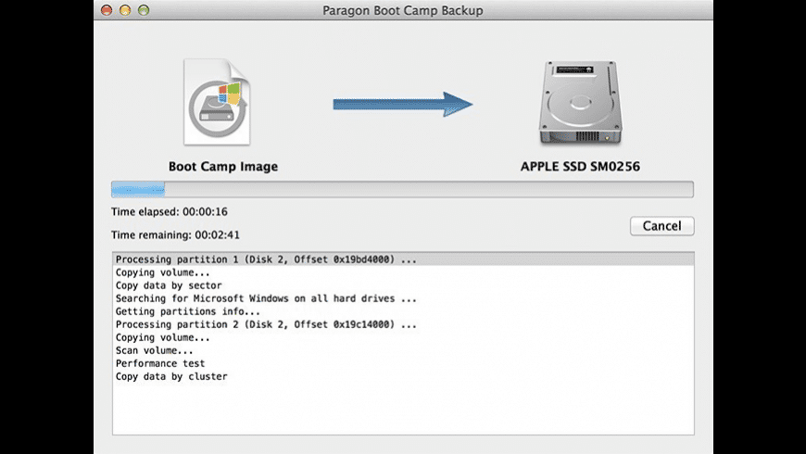Select the "Processing partition 2" log entry
Viewport: 806px width, 454px height.
(x=266, y=324)
